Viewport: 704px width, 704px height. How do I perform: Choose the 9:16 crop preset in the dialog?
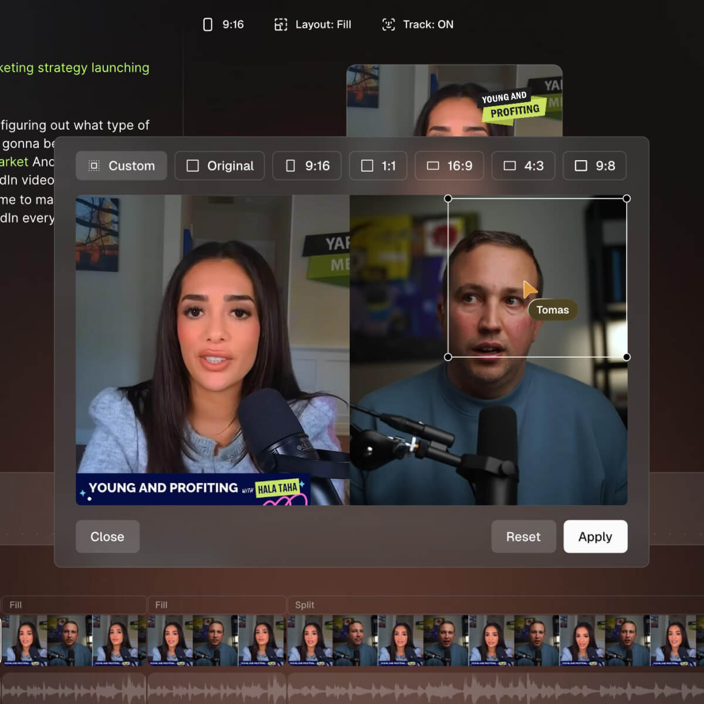(307, 166)
